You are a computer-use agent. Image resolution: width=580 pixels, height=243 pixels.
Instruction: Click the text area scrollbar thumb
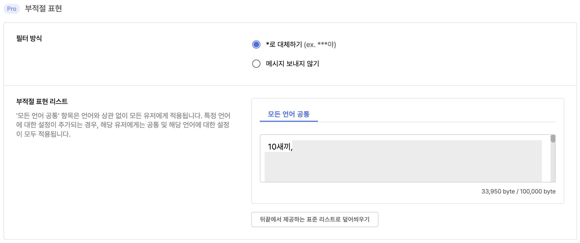553,139
